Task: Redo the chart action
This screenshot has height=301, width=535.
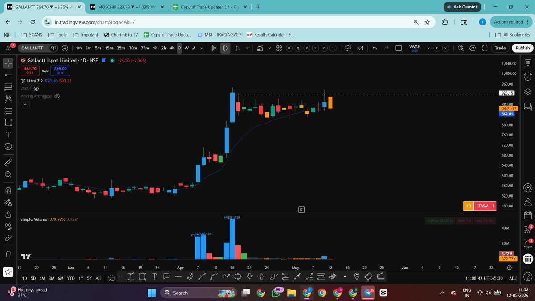Action: (x=386, y=48)
